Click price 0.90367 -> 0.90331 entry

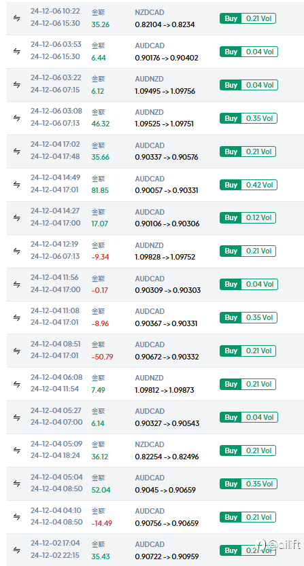click(167, 323)
